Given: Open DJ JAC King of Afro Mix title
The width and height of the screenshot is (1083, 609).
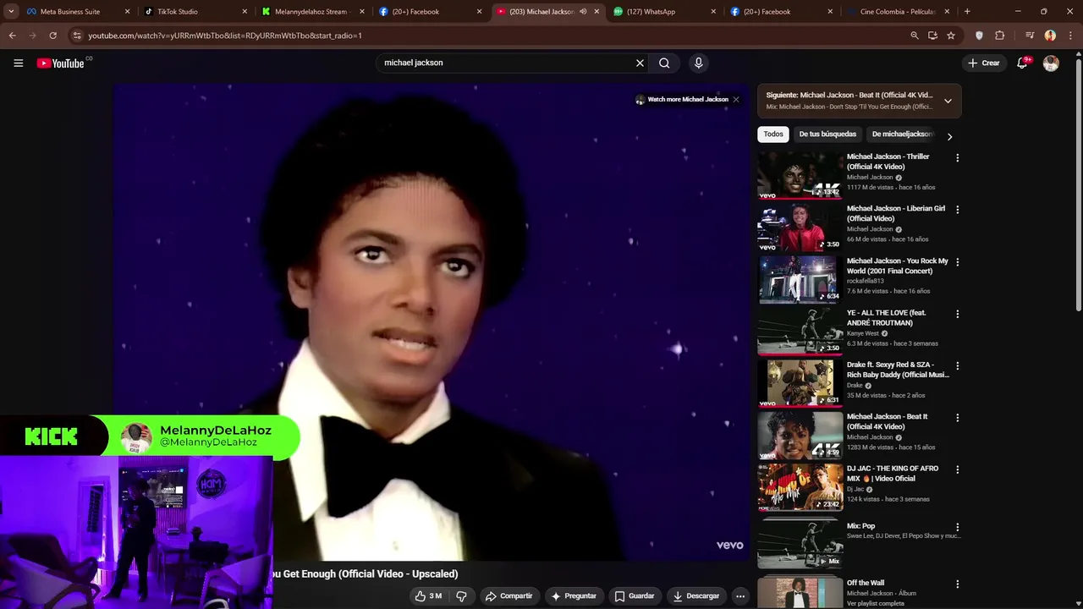Looking at the screenshot, I should 893,474.
